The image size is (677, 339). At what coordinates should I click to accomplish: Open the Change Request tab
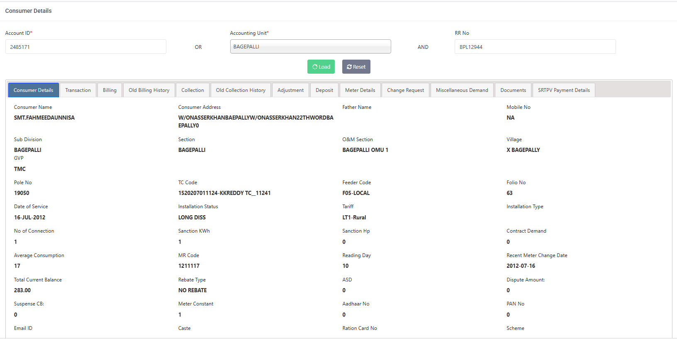click(x=405, y=90)
